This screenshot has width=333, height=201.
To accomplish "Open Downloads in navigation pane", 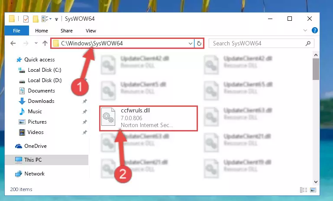I will (41, 101).
